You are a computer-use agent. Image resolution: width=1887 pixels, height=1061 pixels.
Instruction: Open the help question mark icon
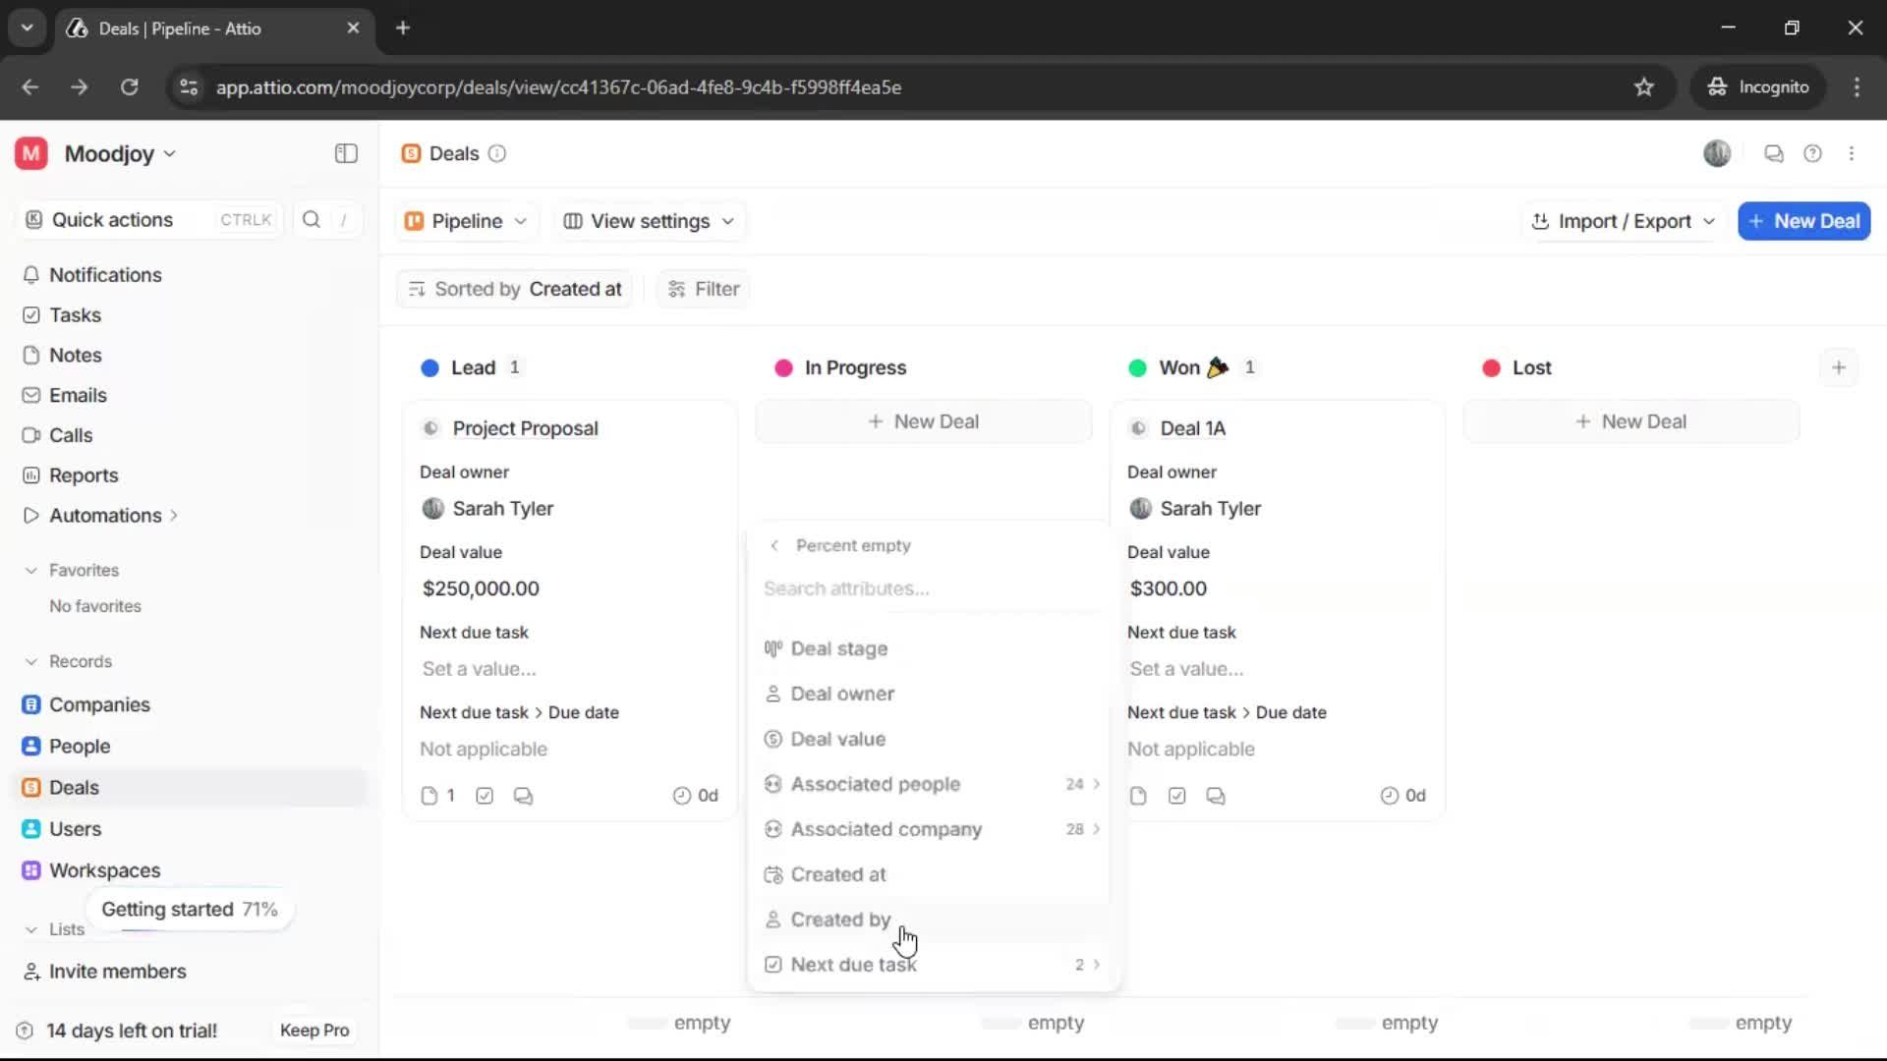point(1813,153)
